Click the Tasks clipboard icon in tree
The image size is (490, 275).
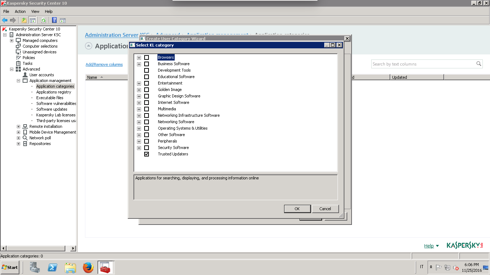18,63
